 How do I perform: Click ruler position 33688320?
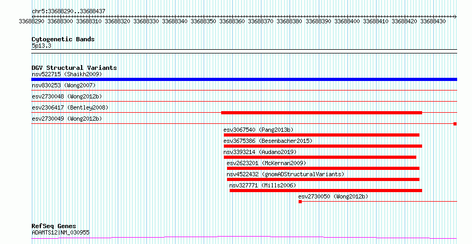tap(117, 22)
